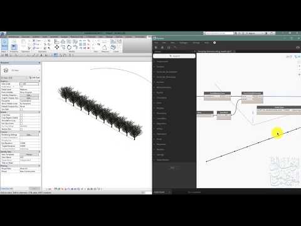Click Edit Type button in Properties
301x226 pixels.
pos(34,78)
